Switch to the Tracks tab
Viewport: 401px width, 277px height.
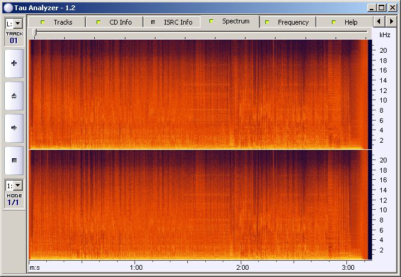(57, 22)
